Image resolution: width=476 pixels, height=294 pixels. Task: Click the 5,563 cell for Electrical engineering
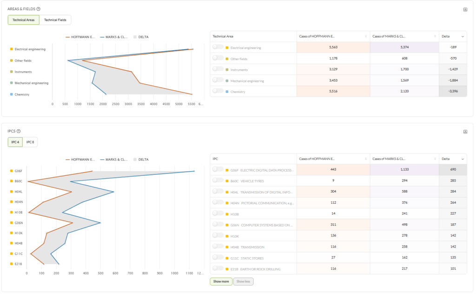(333, 47)
